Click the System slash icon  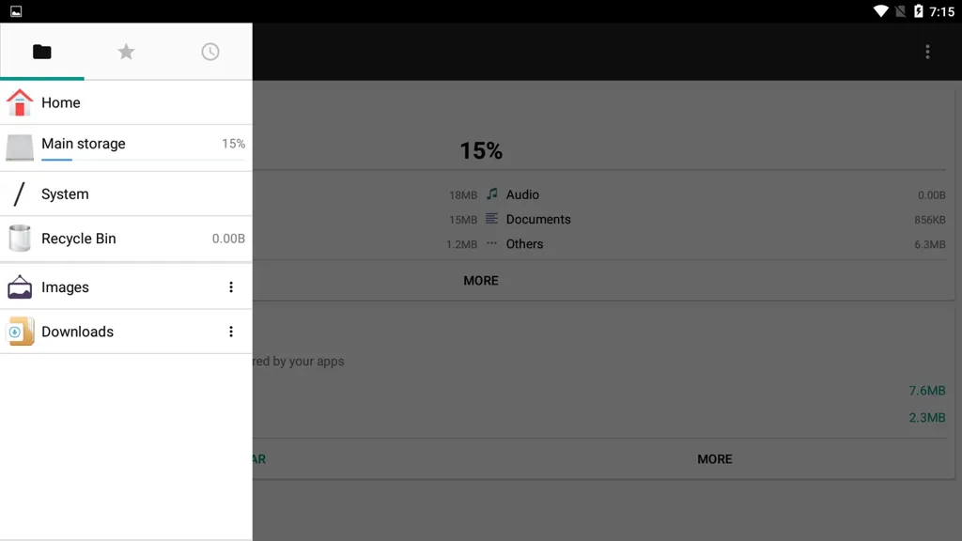point(19,193)
